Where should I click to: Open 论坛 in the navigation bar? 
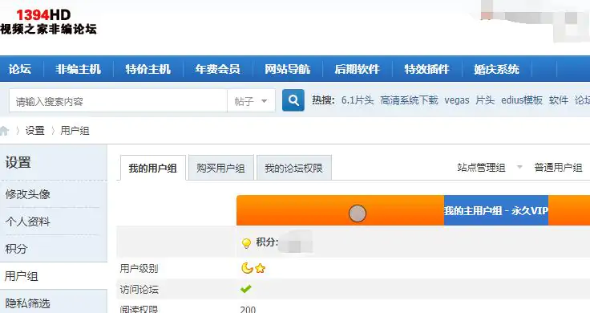pos(20,69)
